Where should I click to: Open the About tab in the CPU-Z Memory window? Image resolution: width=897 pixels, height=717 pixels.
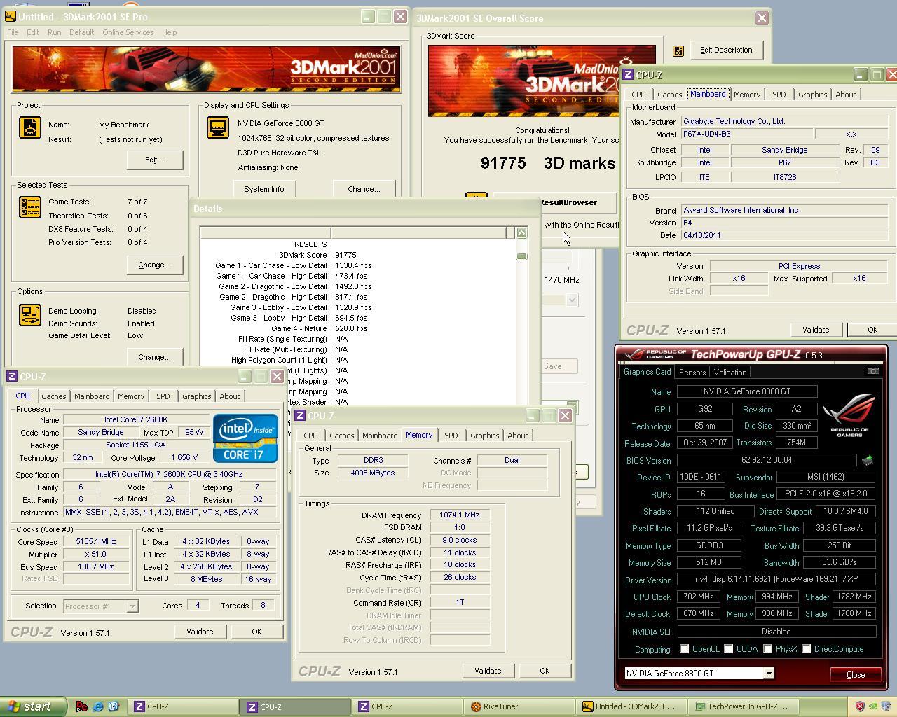tap(517, 436)
